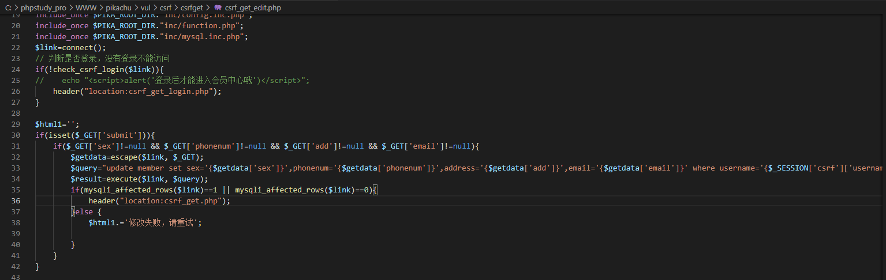
Task: Click line number 42 in the gutter
Action: coord(16,267)
